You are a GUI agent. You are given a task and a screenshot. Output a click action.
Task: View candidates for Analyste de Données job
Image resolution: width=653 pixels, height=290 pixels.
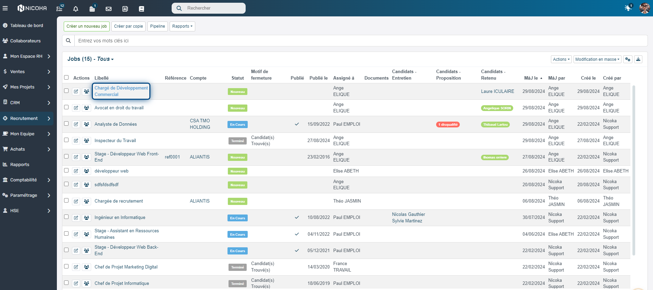click(x=87, y=124)
